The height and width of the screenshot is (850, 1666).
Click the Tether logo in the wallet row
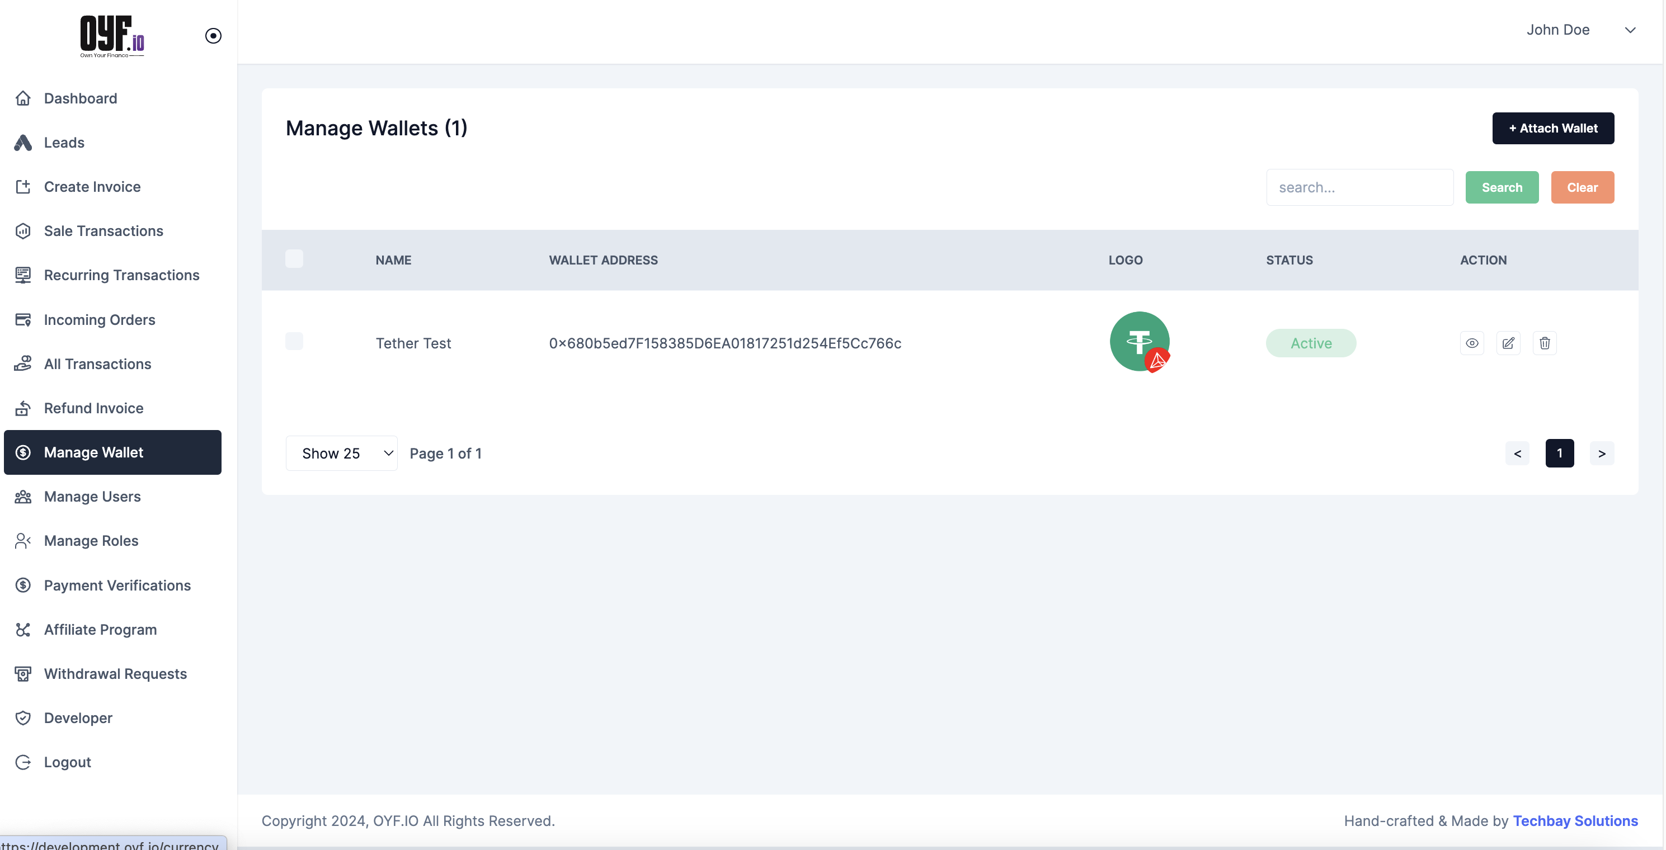tap(1139, 341)
